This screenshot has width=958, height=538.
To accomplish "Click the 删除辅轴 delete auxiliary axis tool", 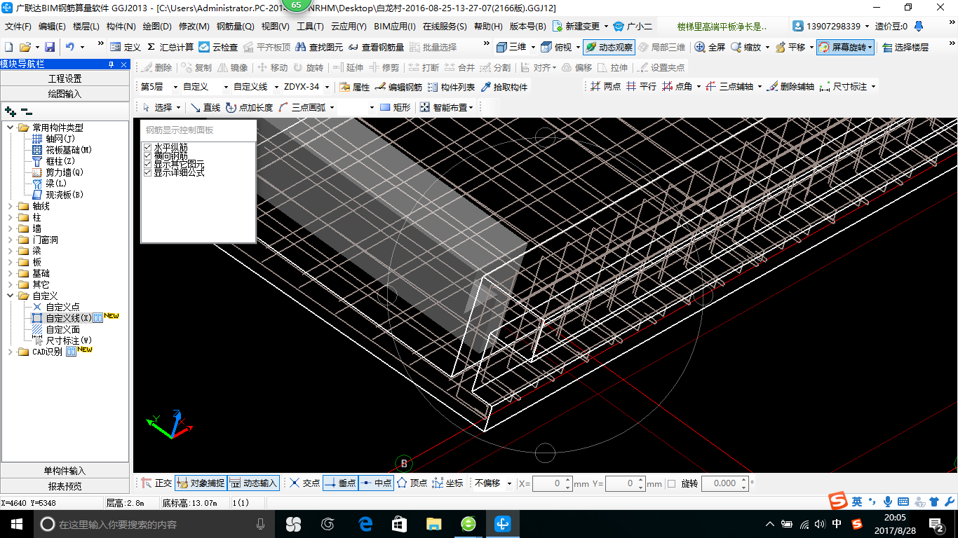I will coord(791,86).
